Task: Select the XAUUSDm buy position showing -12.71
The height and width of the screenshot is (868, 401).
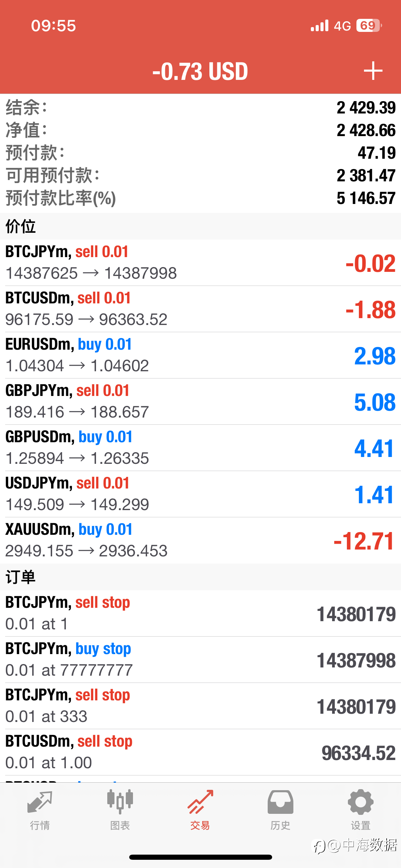Action: coord(200,540)
